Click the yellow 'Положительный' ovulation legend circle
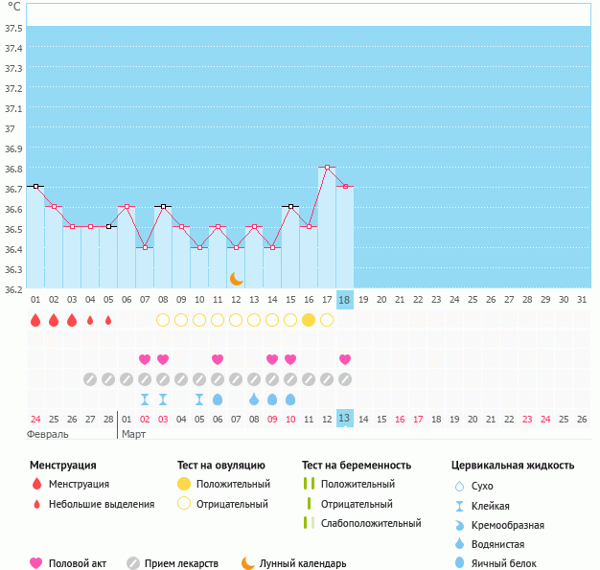This screenshot has height=570, width=600. (184, 484)
